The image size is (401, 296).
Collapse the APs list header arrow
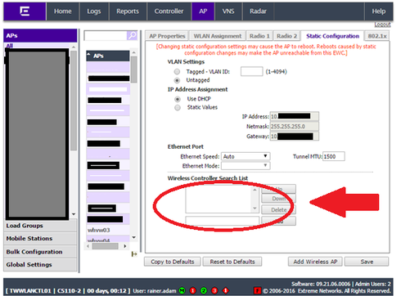coord(88,55)
